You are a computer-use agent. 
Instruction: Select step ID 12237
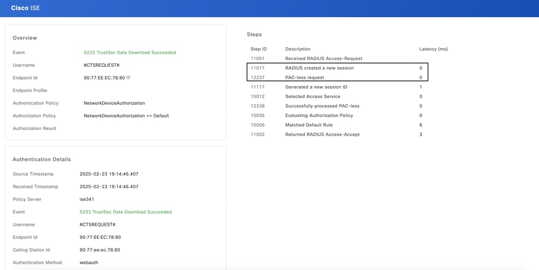(257, 78)
